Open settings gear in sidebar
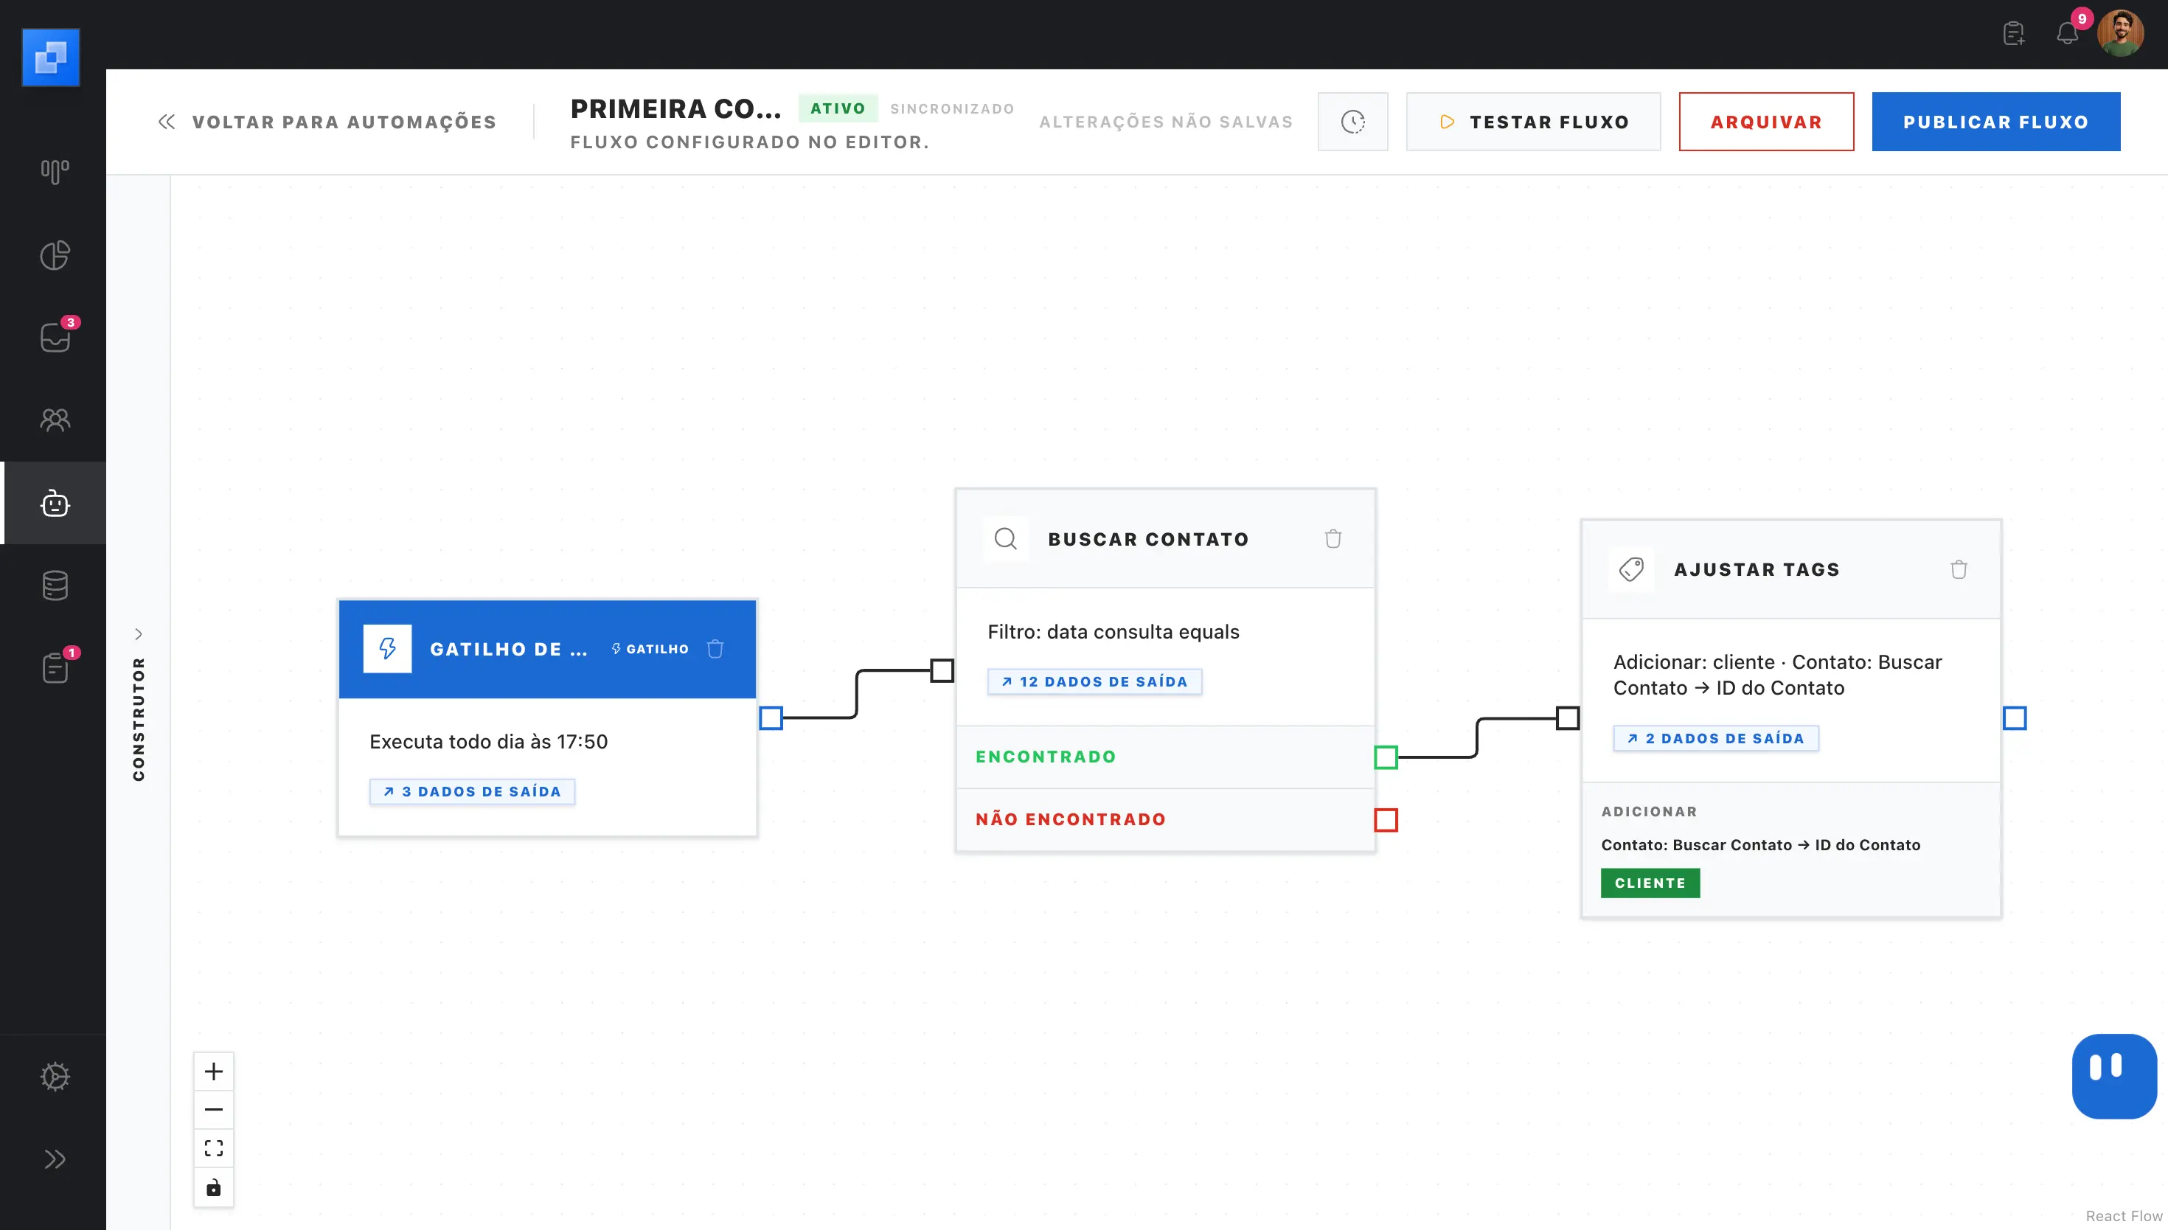The width and height of the screenshot is (2168, 1230). point(55,1077)
